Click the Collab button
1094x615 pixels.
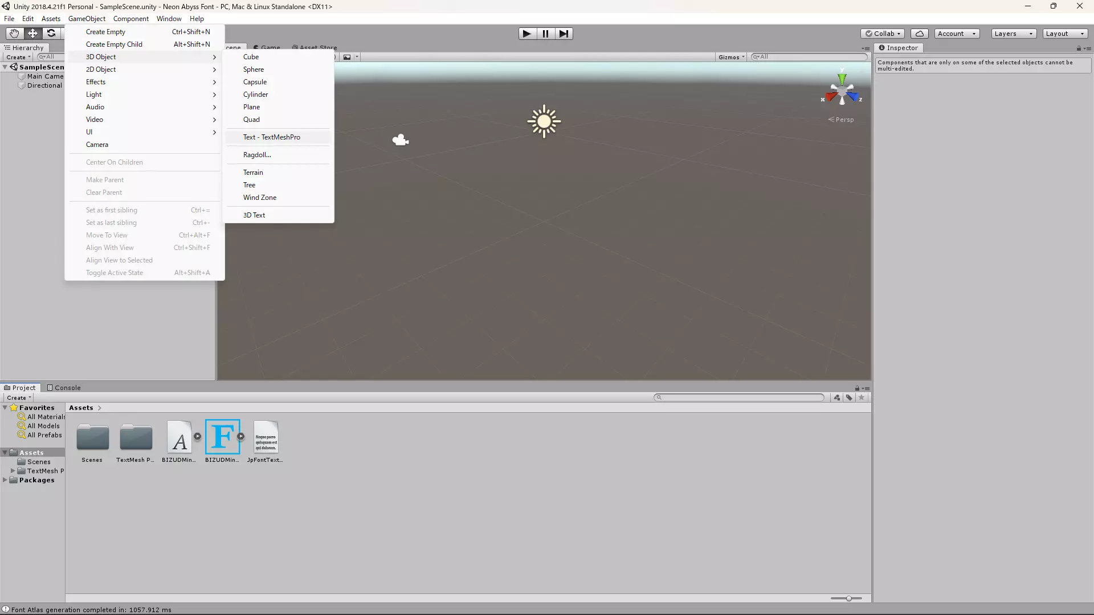coord(883,34)
